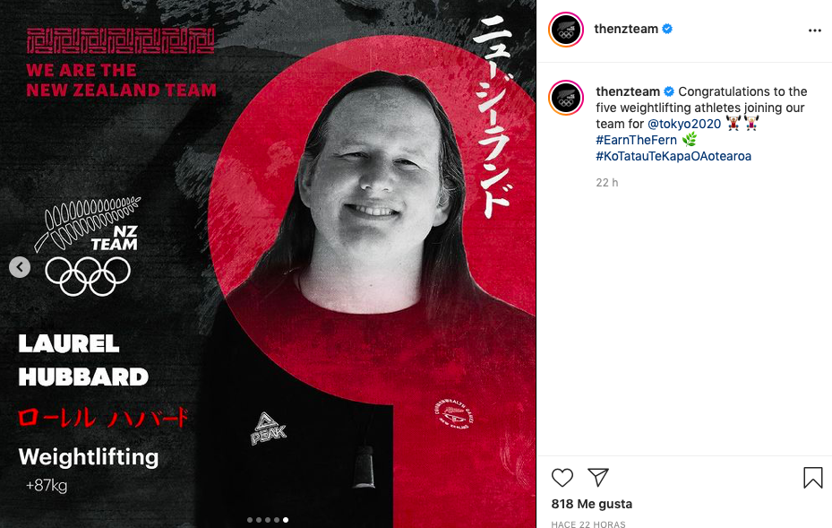Select the fourth carousel dot
The image size is (832, 528).
[x=277, y=520]
